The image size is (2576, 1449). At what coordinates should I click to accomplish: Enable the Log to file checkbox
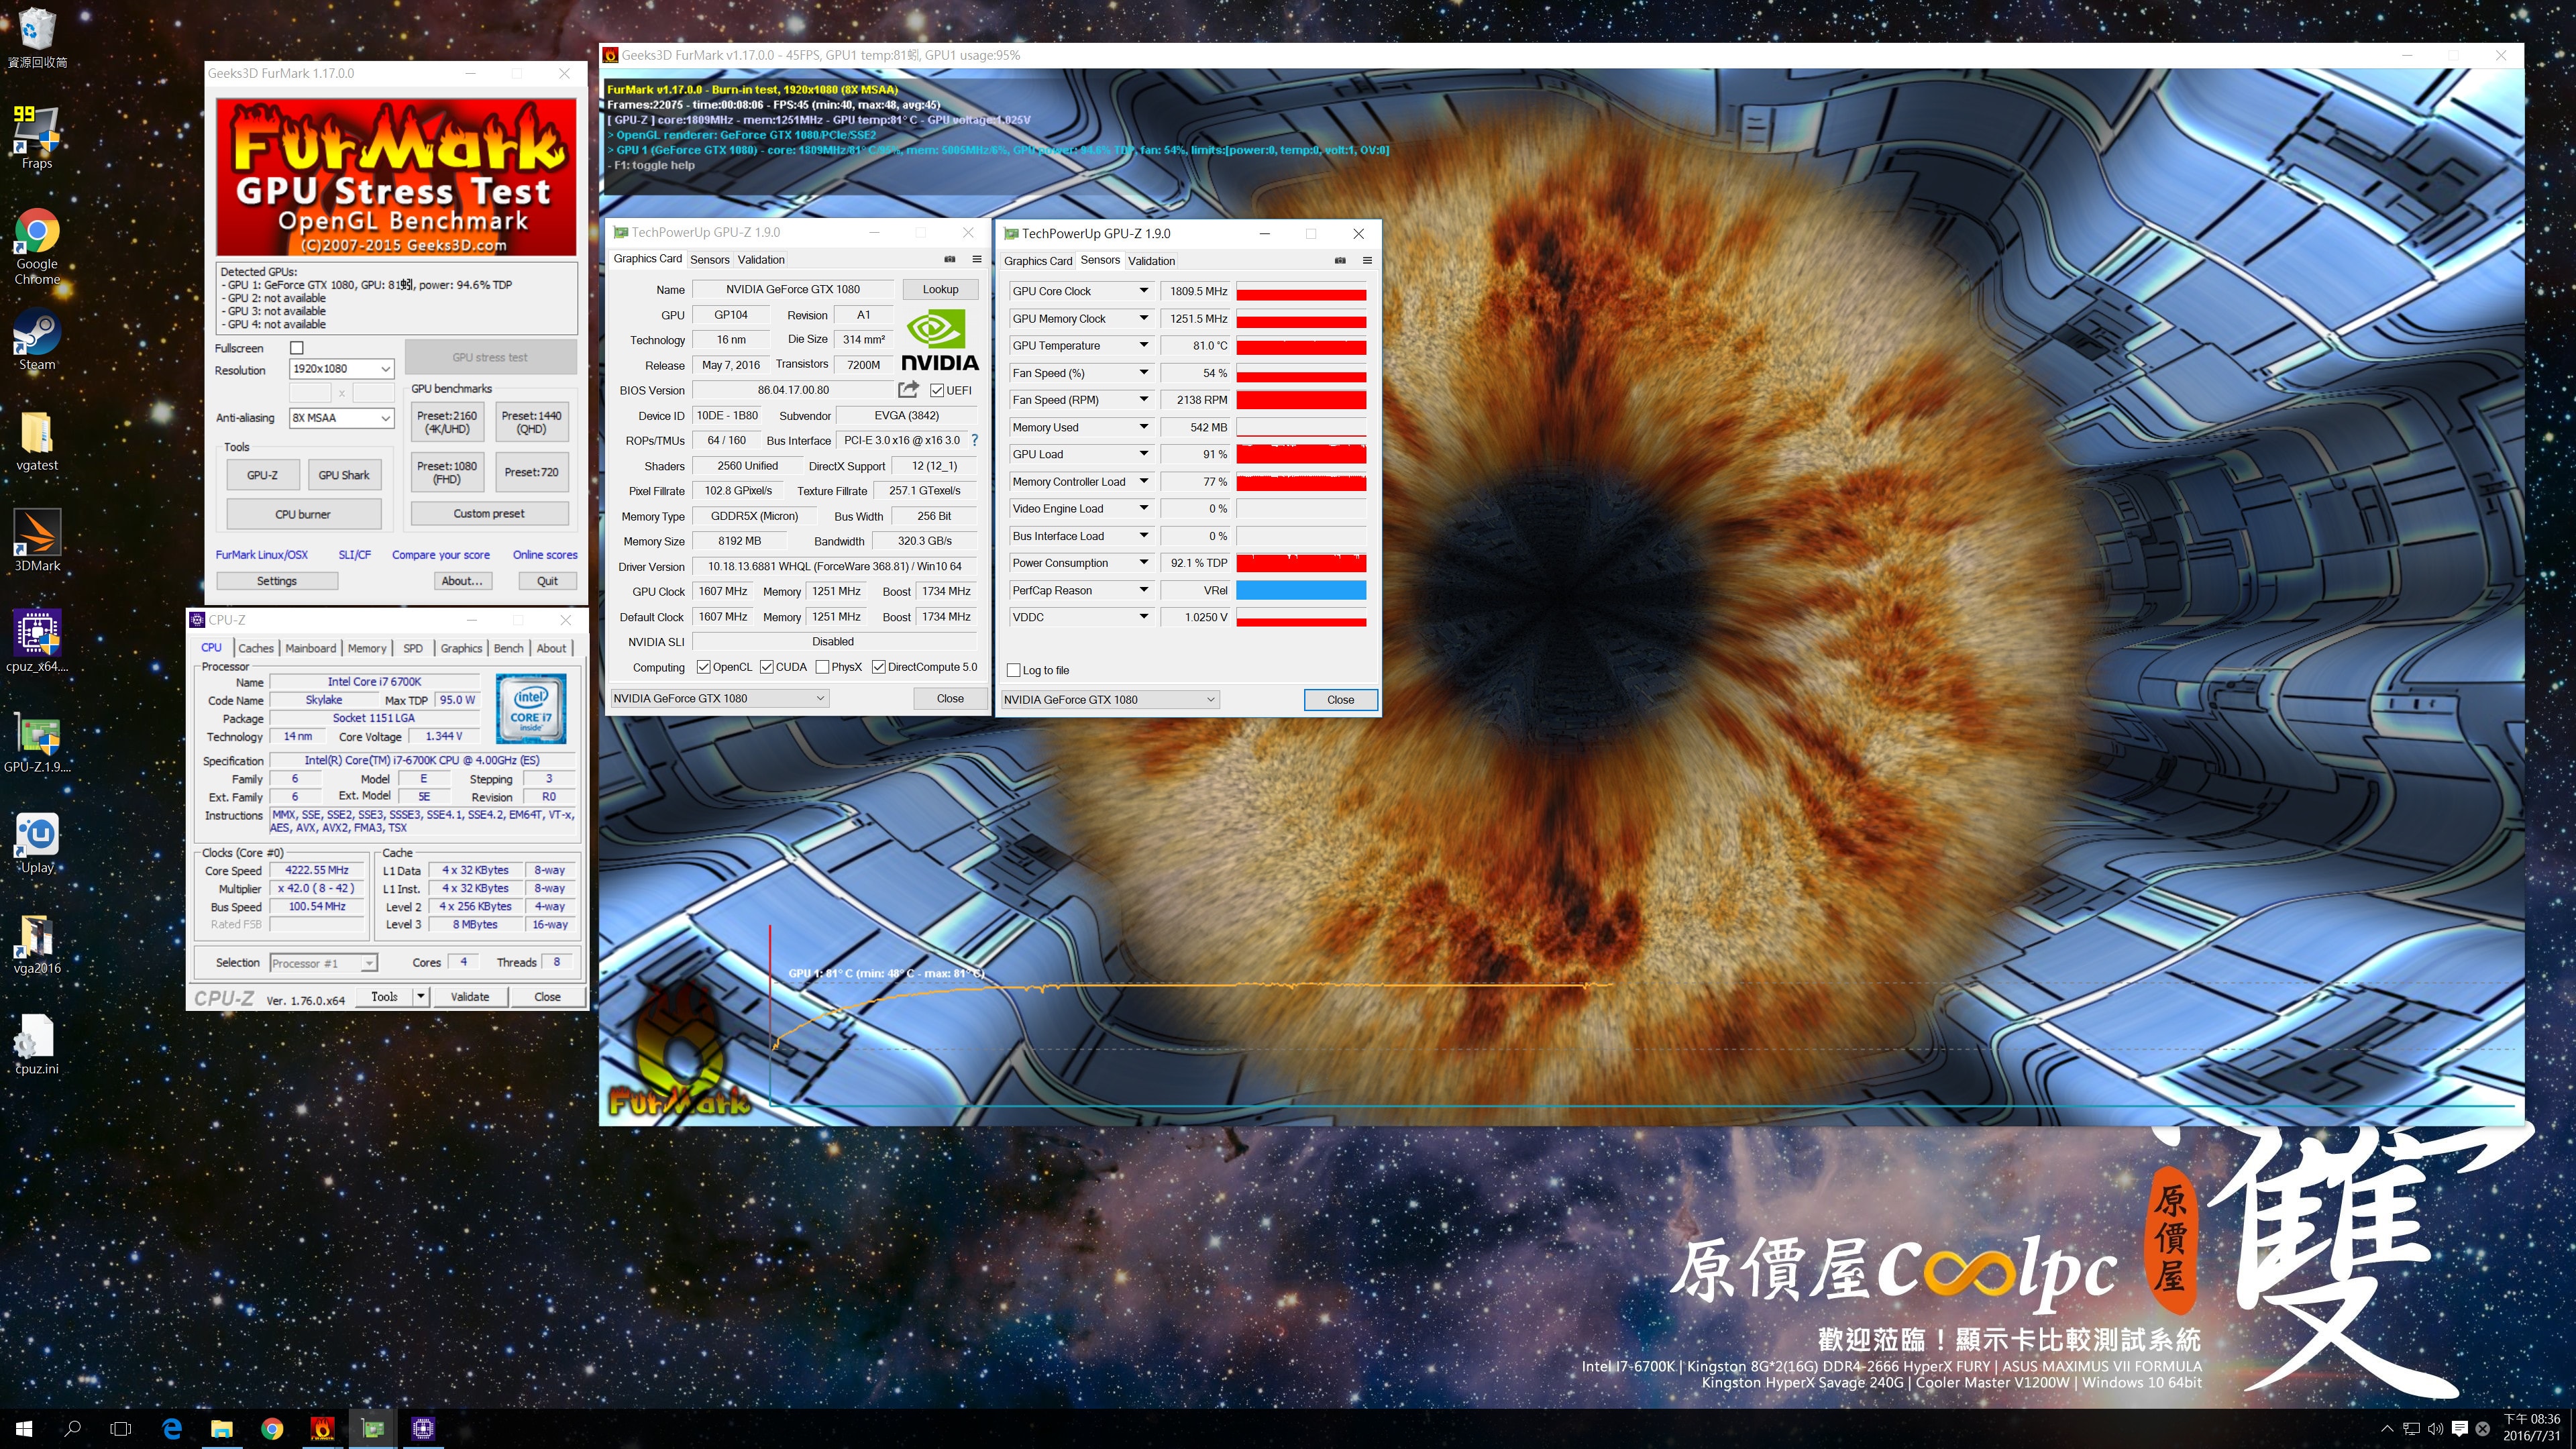click(1014, 670)
